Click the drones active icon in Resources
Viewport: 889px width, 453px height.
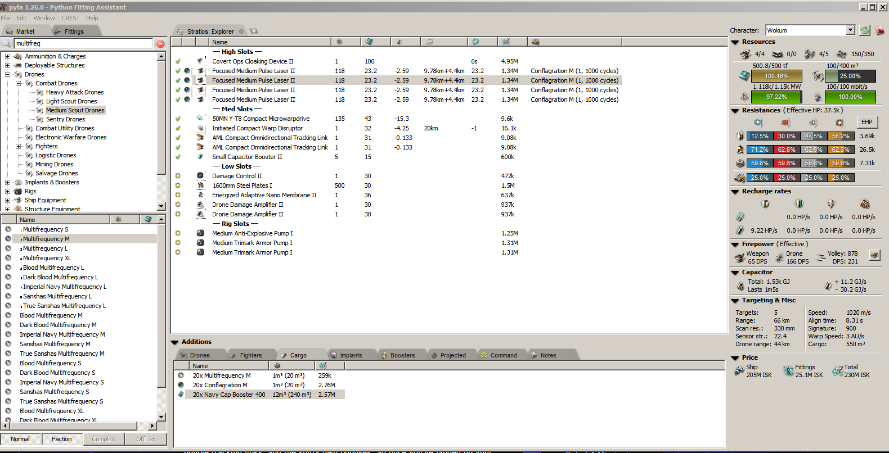[x=810, y=54]
